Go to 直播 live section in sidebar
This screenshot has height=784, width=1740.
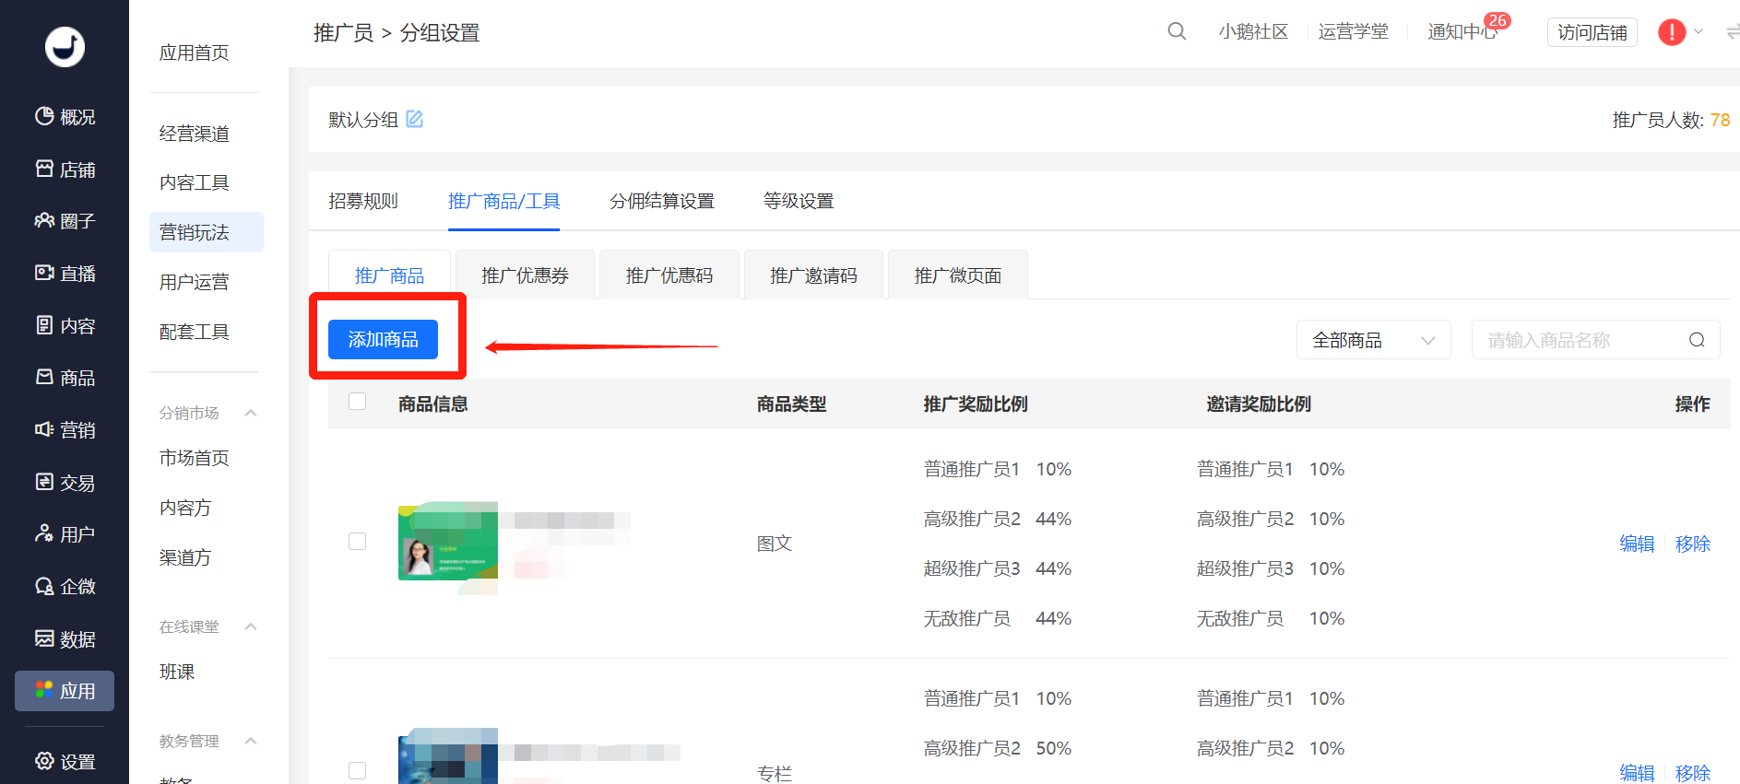tap(65, 274)
